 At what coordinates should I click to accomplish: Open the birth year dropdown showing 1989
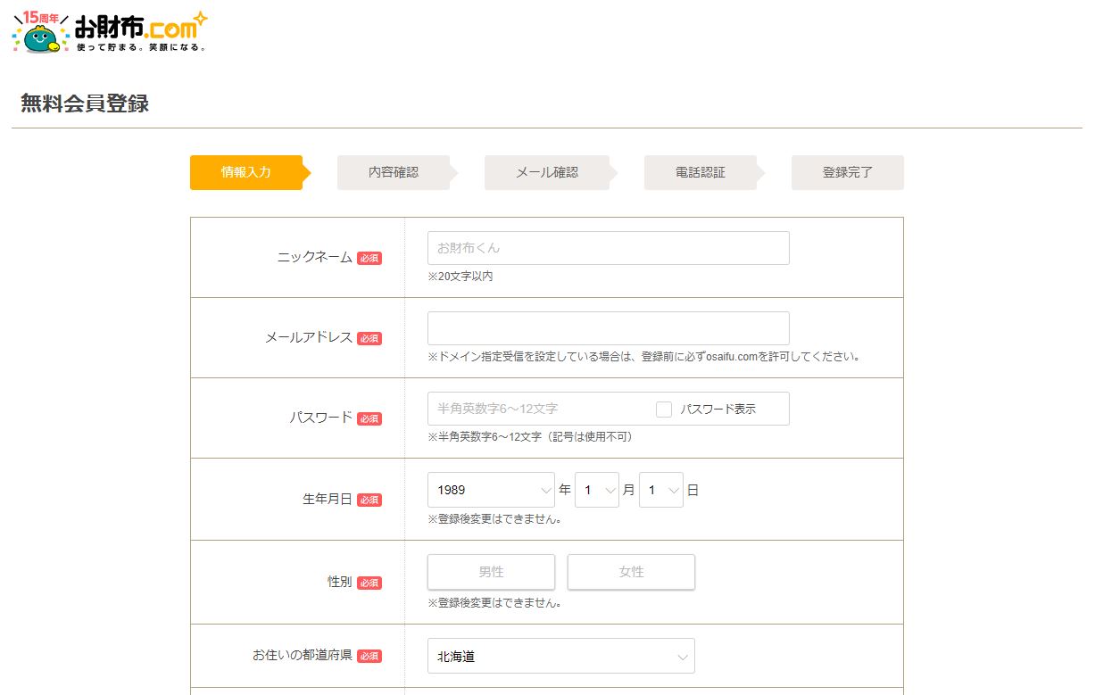(x=491, y=490)
